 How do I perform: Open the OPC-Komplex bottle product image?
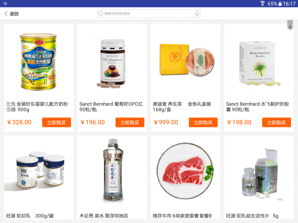point(112,64)
